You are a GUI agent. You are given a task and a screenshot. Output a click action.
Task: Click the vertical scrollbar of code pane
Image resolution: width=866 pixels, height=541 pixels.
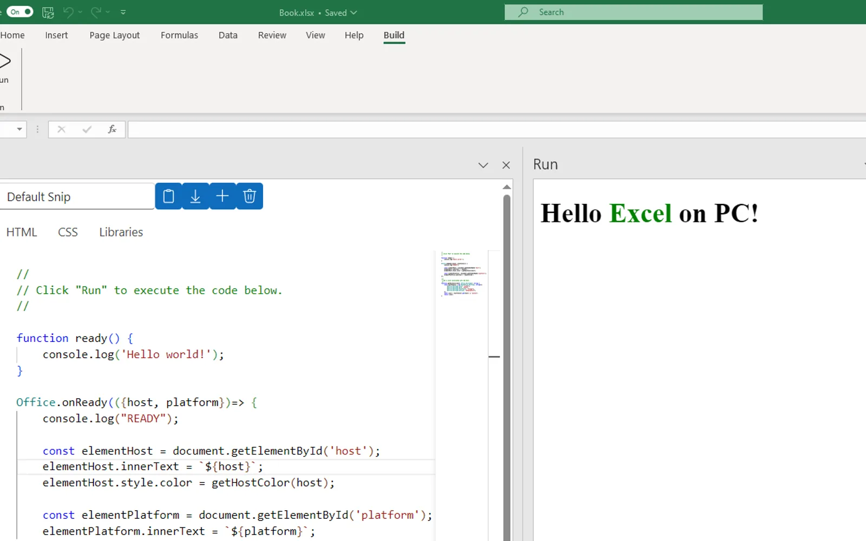tap(507, 368)
